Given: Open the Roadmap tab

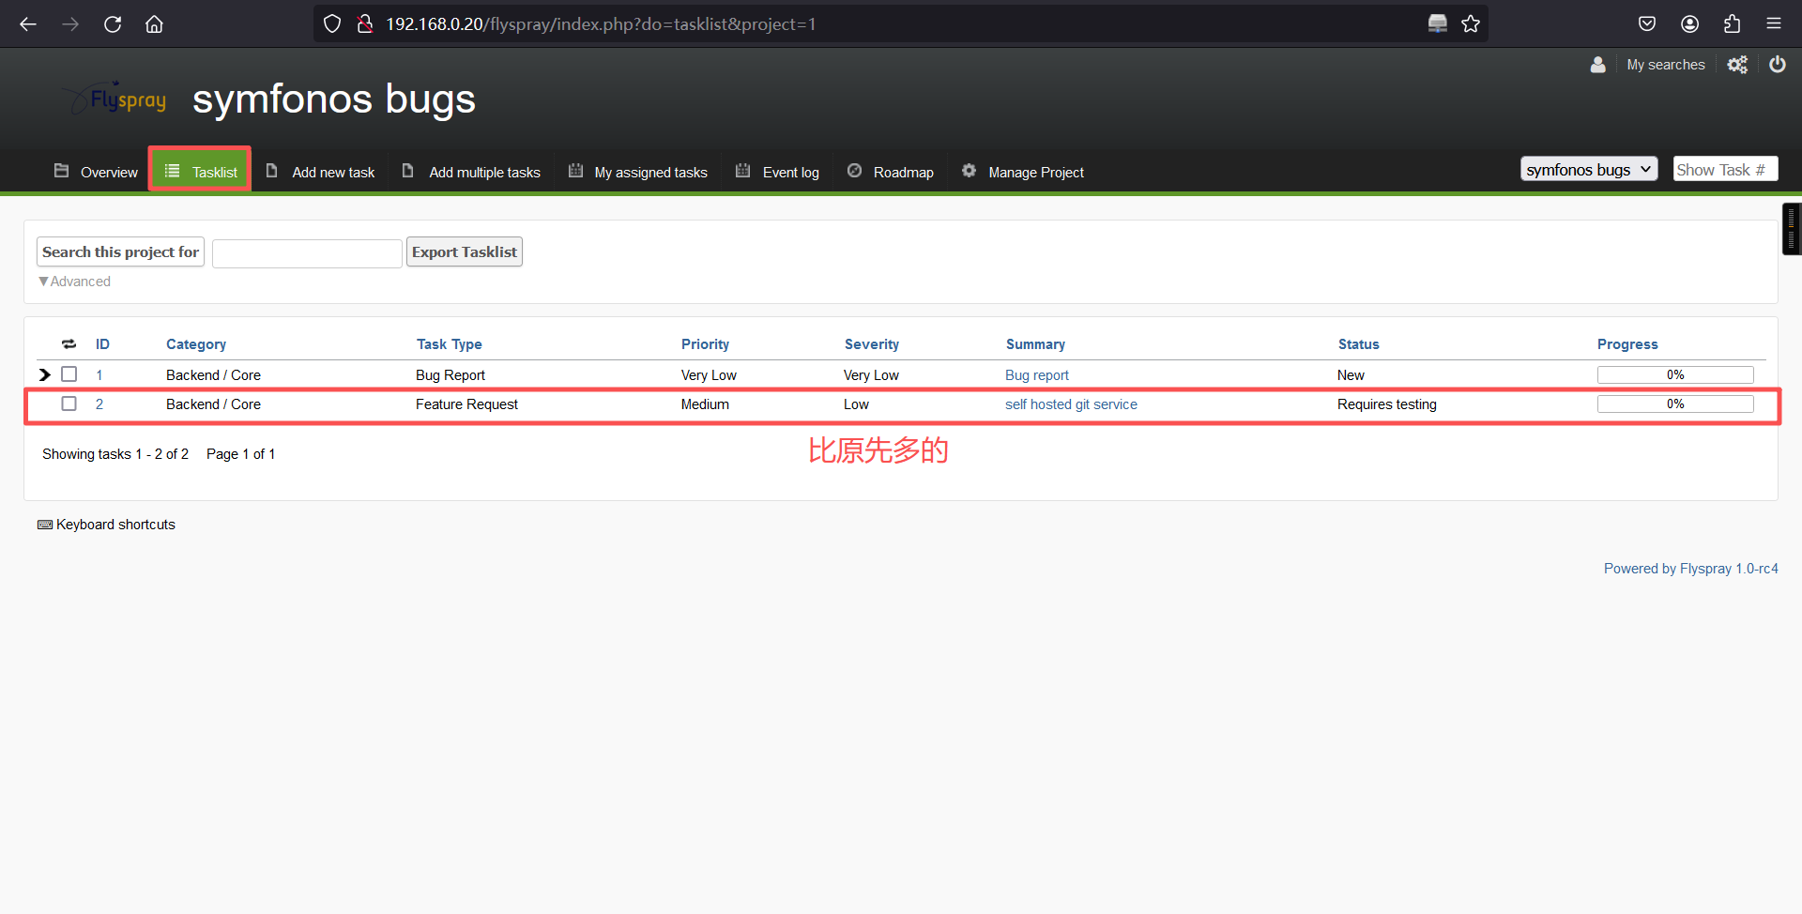Looking at the screenshot, I should pos(891,172).
